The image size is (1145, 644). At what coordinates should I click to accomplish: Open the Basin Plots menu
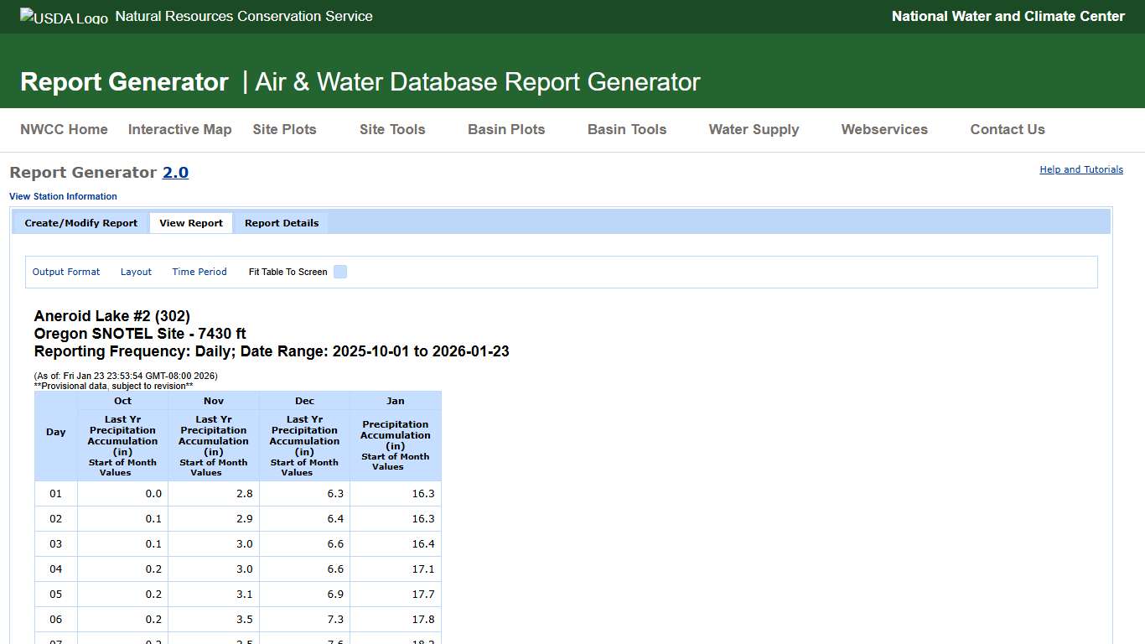(x=505, y=129)
